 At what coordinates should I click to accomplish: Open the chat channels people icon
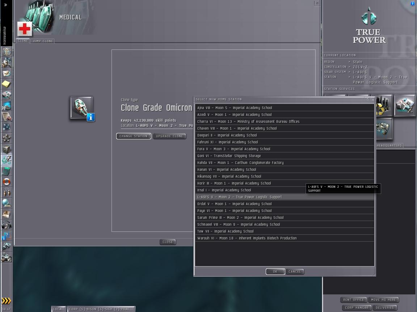[x=7, y=192]
